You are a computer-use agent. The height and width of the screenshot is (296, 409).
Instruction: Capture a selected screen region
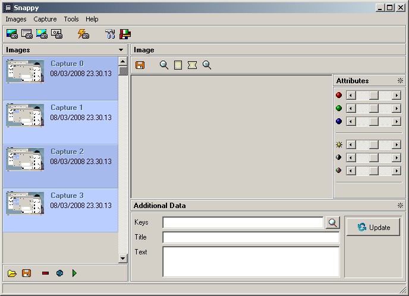point(42,34)
